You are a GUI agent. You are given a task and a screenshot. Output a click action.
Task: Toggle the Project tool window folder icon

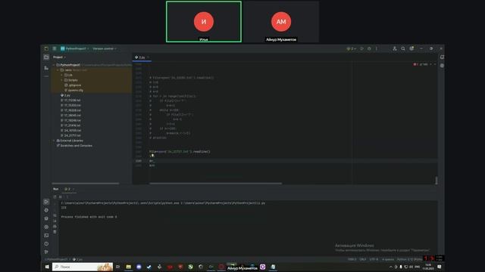point(46,57)
